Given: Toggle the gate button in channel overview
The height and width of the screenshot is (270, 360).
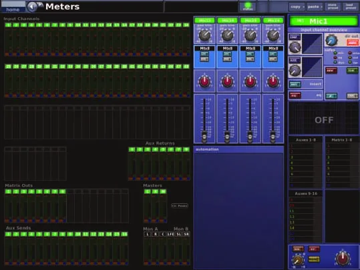Looking at the screenshot, I should click(295, 61).
